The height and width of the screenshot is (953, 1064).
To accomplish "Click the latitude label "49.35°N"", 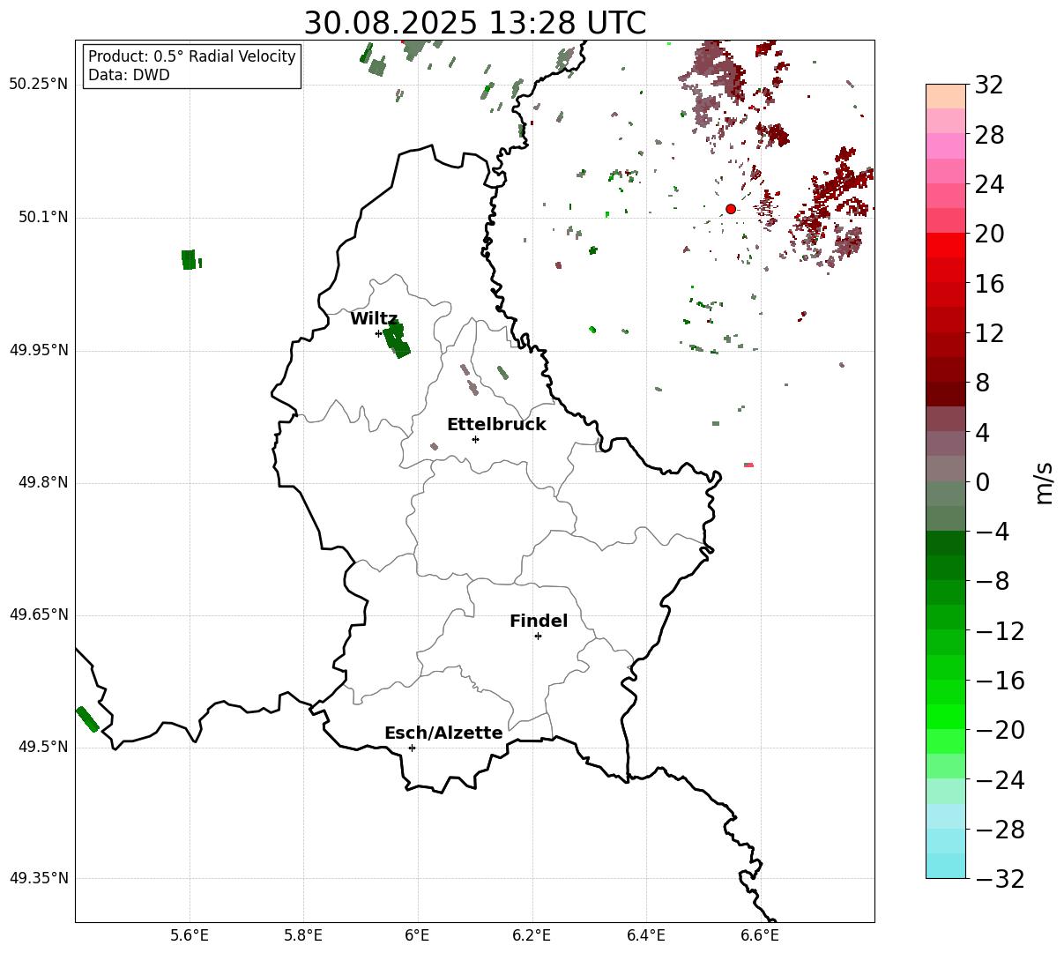I will coord(39,878).
